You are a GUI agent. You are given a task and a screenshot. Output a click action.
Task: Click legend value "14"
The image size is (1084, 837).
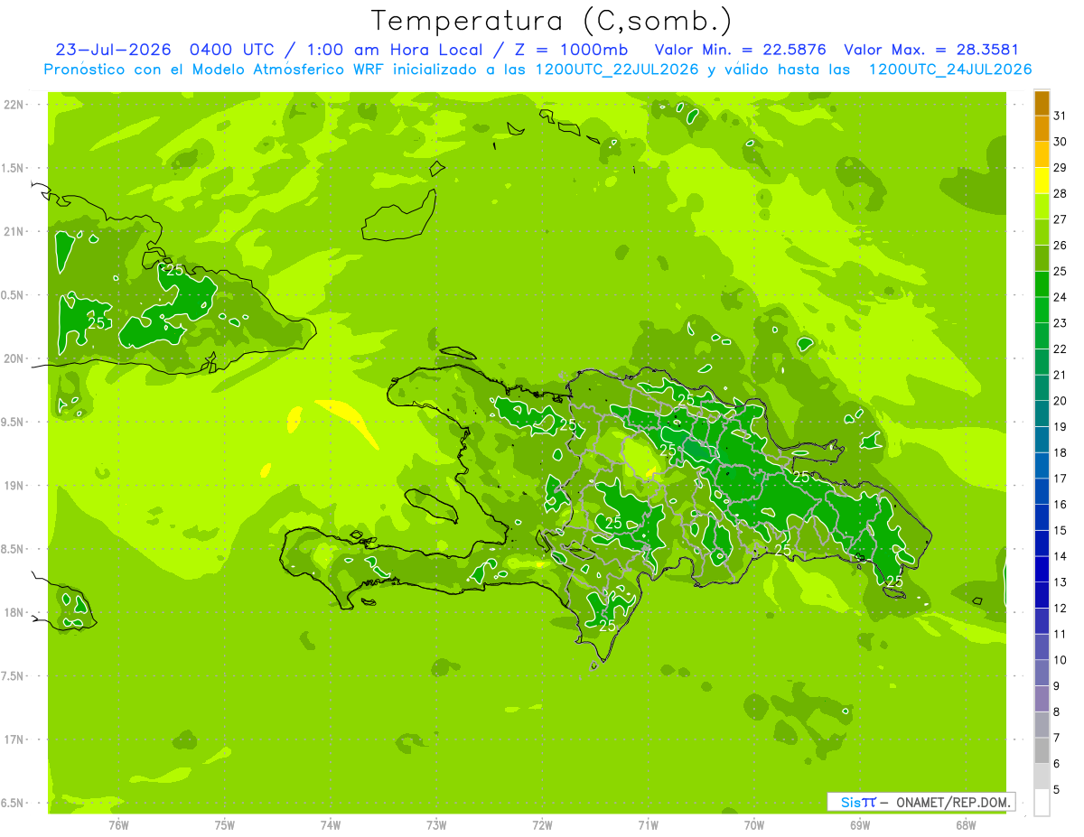coord(1061,556)
